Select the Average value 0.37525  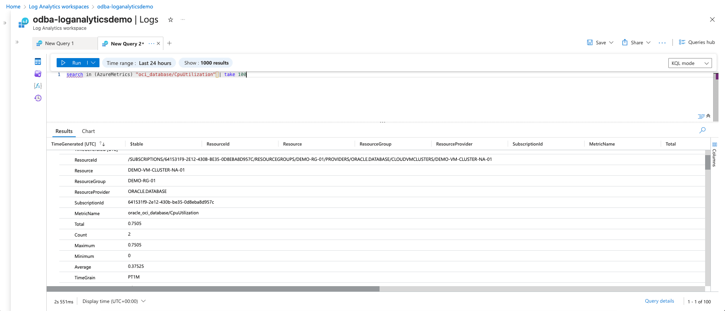click(136, 266)
